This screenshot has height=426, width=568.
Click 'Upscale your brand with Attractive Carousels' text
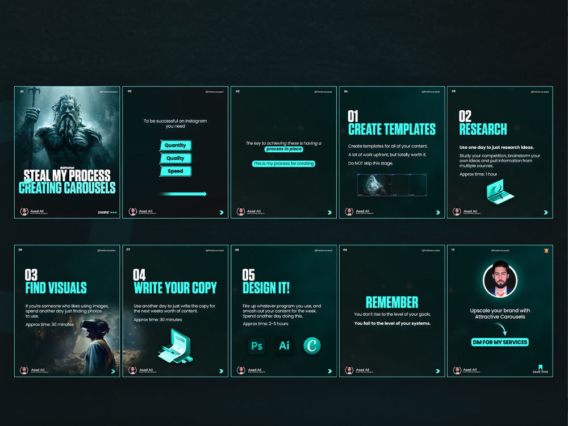point(500,314)
